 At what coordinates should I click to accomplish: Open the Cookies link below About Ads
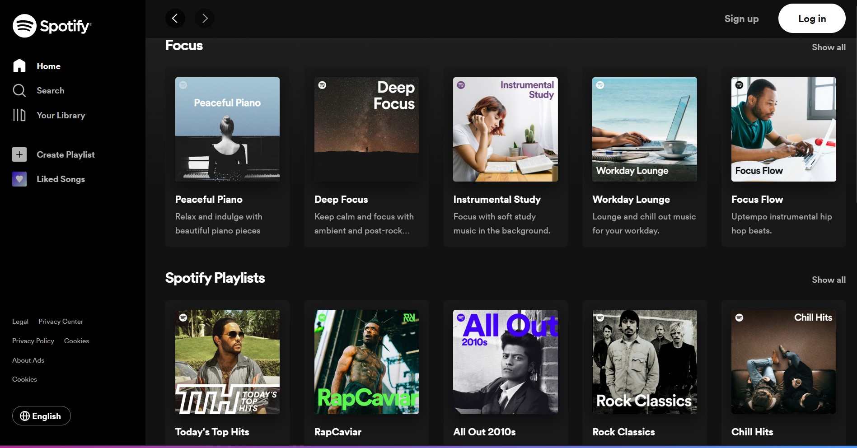pos(24,379)
